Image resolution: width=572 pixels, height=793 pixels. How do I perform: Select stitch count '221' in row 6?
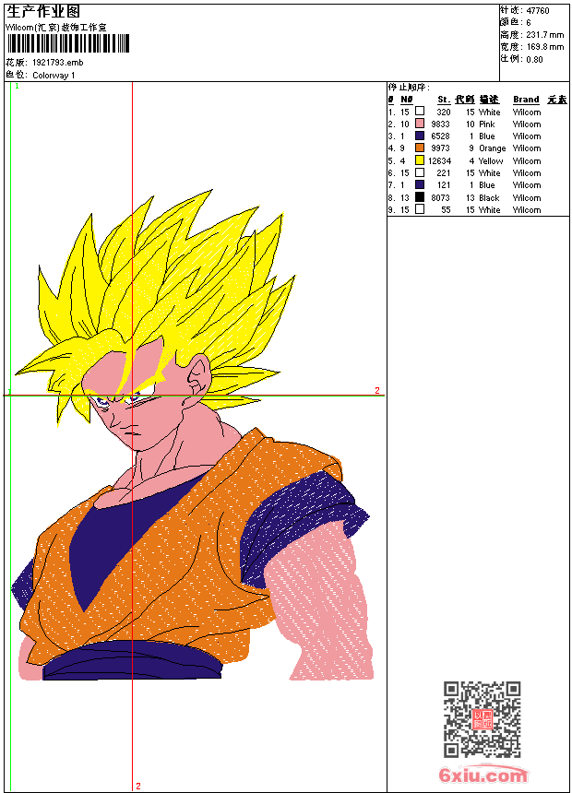[x=444, y=173]
